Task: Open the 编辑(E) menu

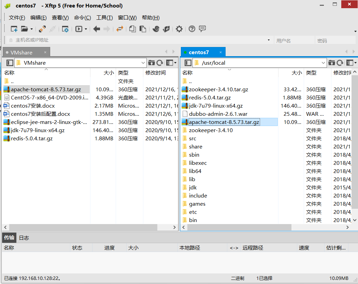Action: (x=38, y=17)
